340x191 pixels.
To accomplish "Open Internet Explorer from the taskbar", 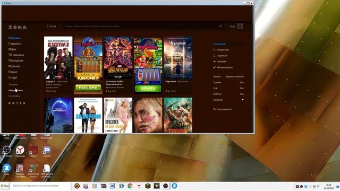I will 121,186.
